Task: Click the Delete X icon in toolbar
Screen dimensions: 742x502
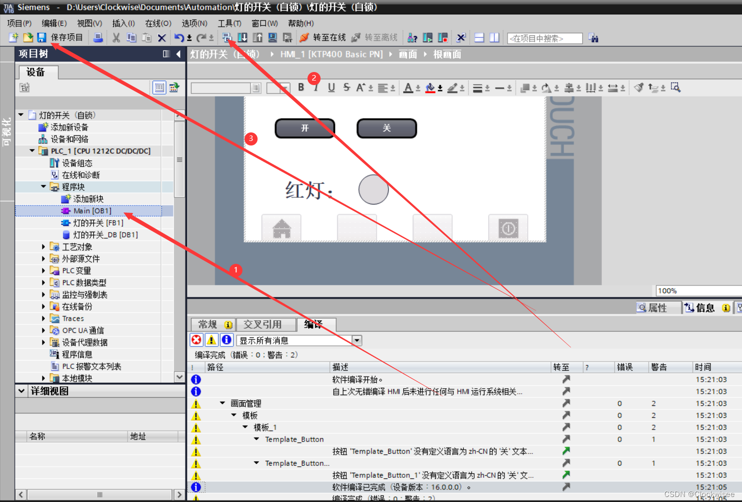Action: (162, 38)
